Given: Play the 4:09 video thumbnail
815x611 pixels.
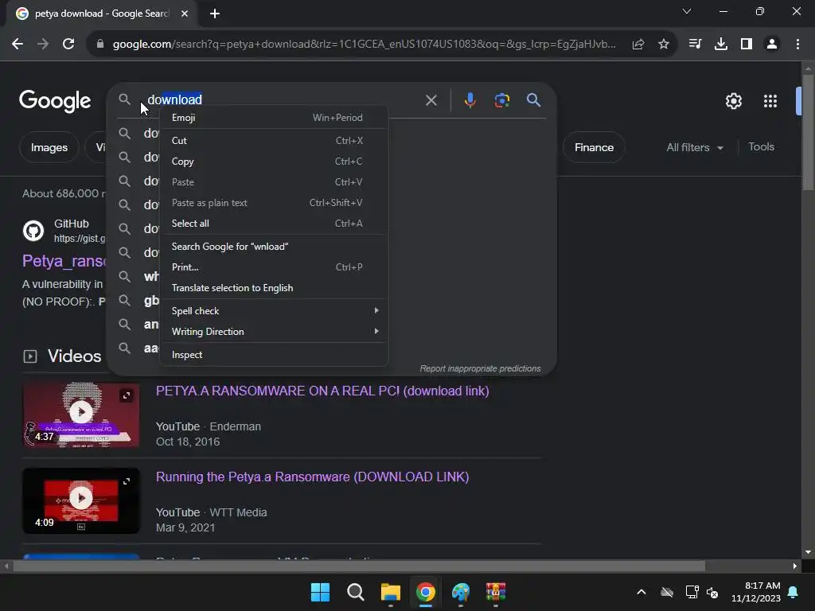Looking at the screenshot, I should click(x=81, y=501).
